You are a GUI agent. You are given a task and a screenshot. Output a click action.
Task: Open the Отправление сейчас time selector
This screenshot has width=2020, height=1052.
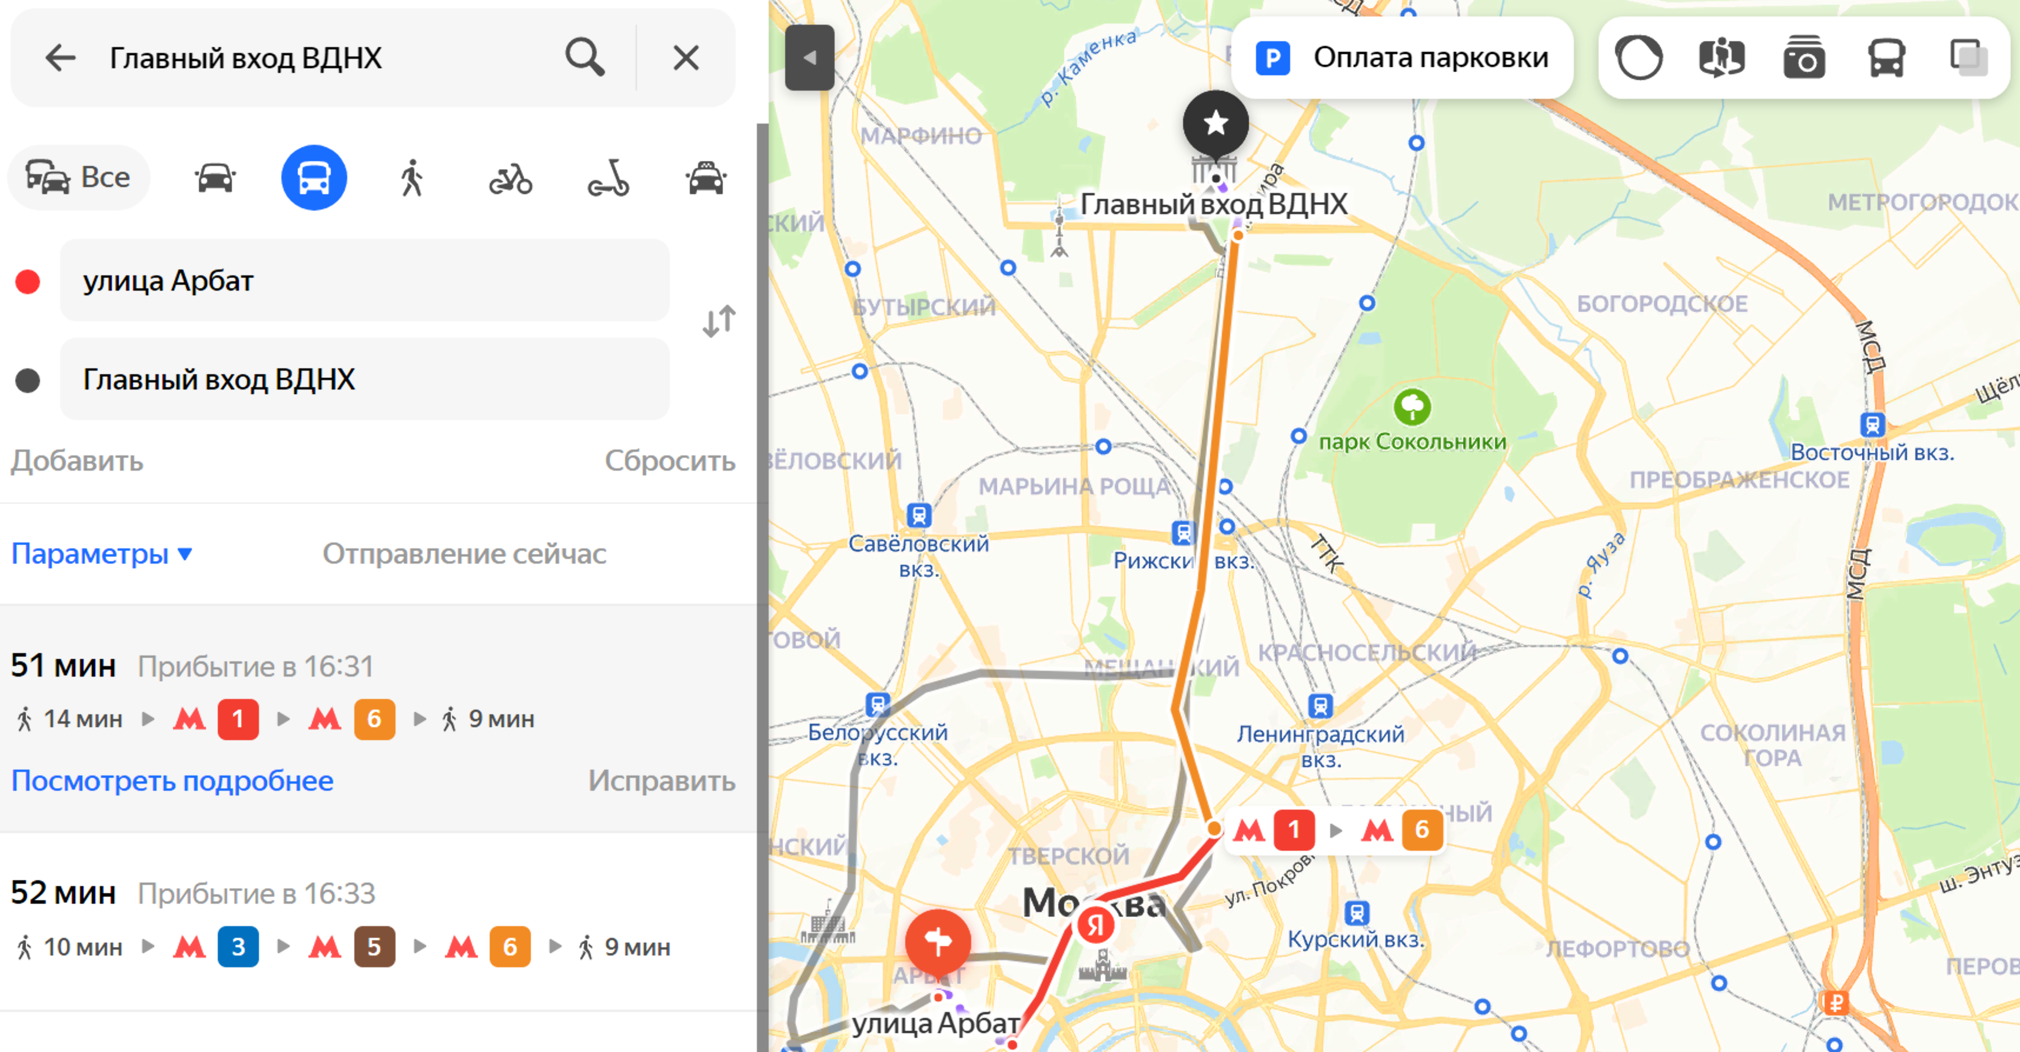464,554
